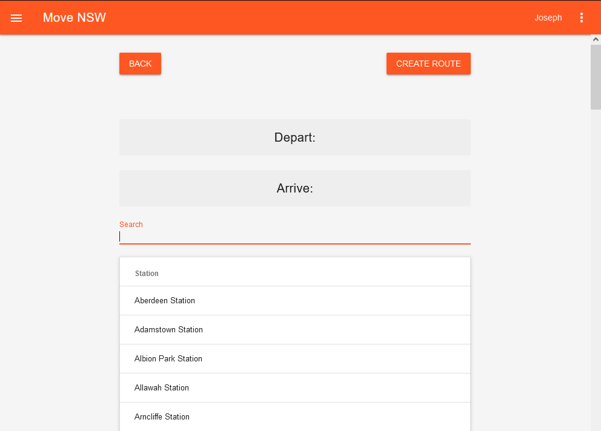Click the Station column header
Screen dimensions: 601x431
point(147,274)
